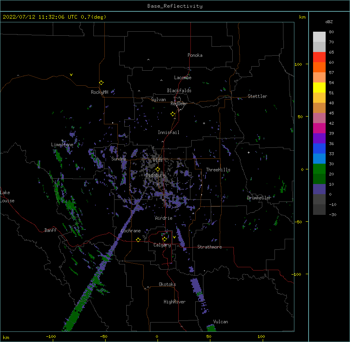Click the Airdrie label
The image size is (350, 342).
164,218
